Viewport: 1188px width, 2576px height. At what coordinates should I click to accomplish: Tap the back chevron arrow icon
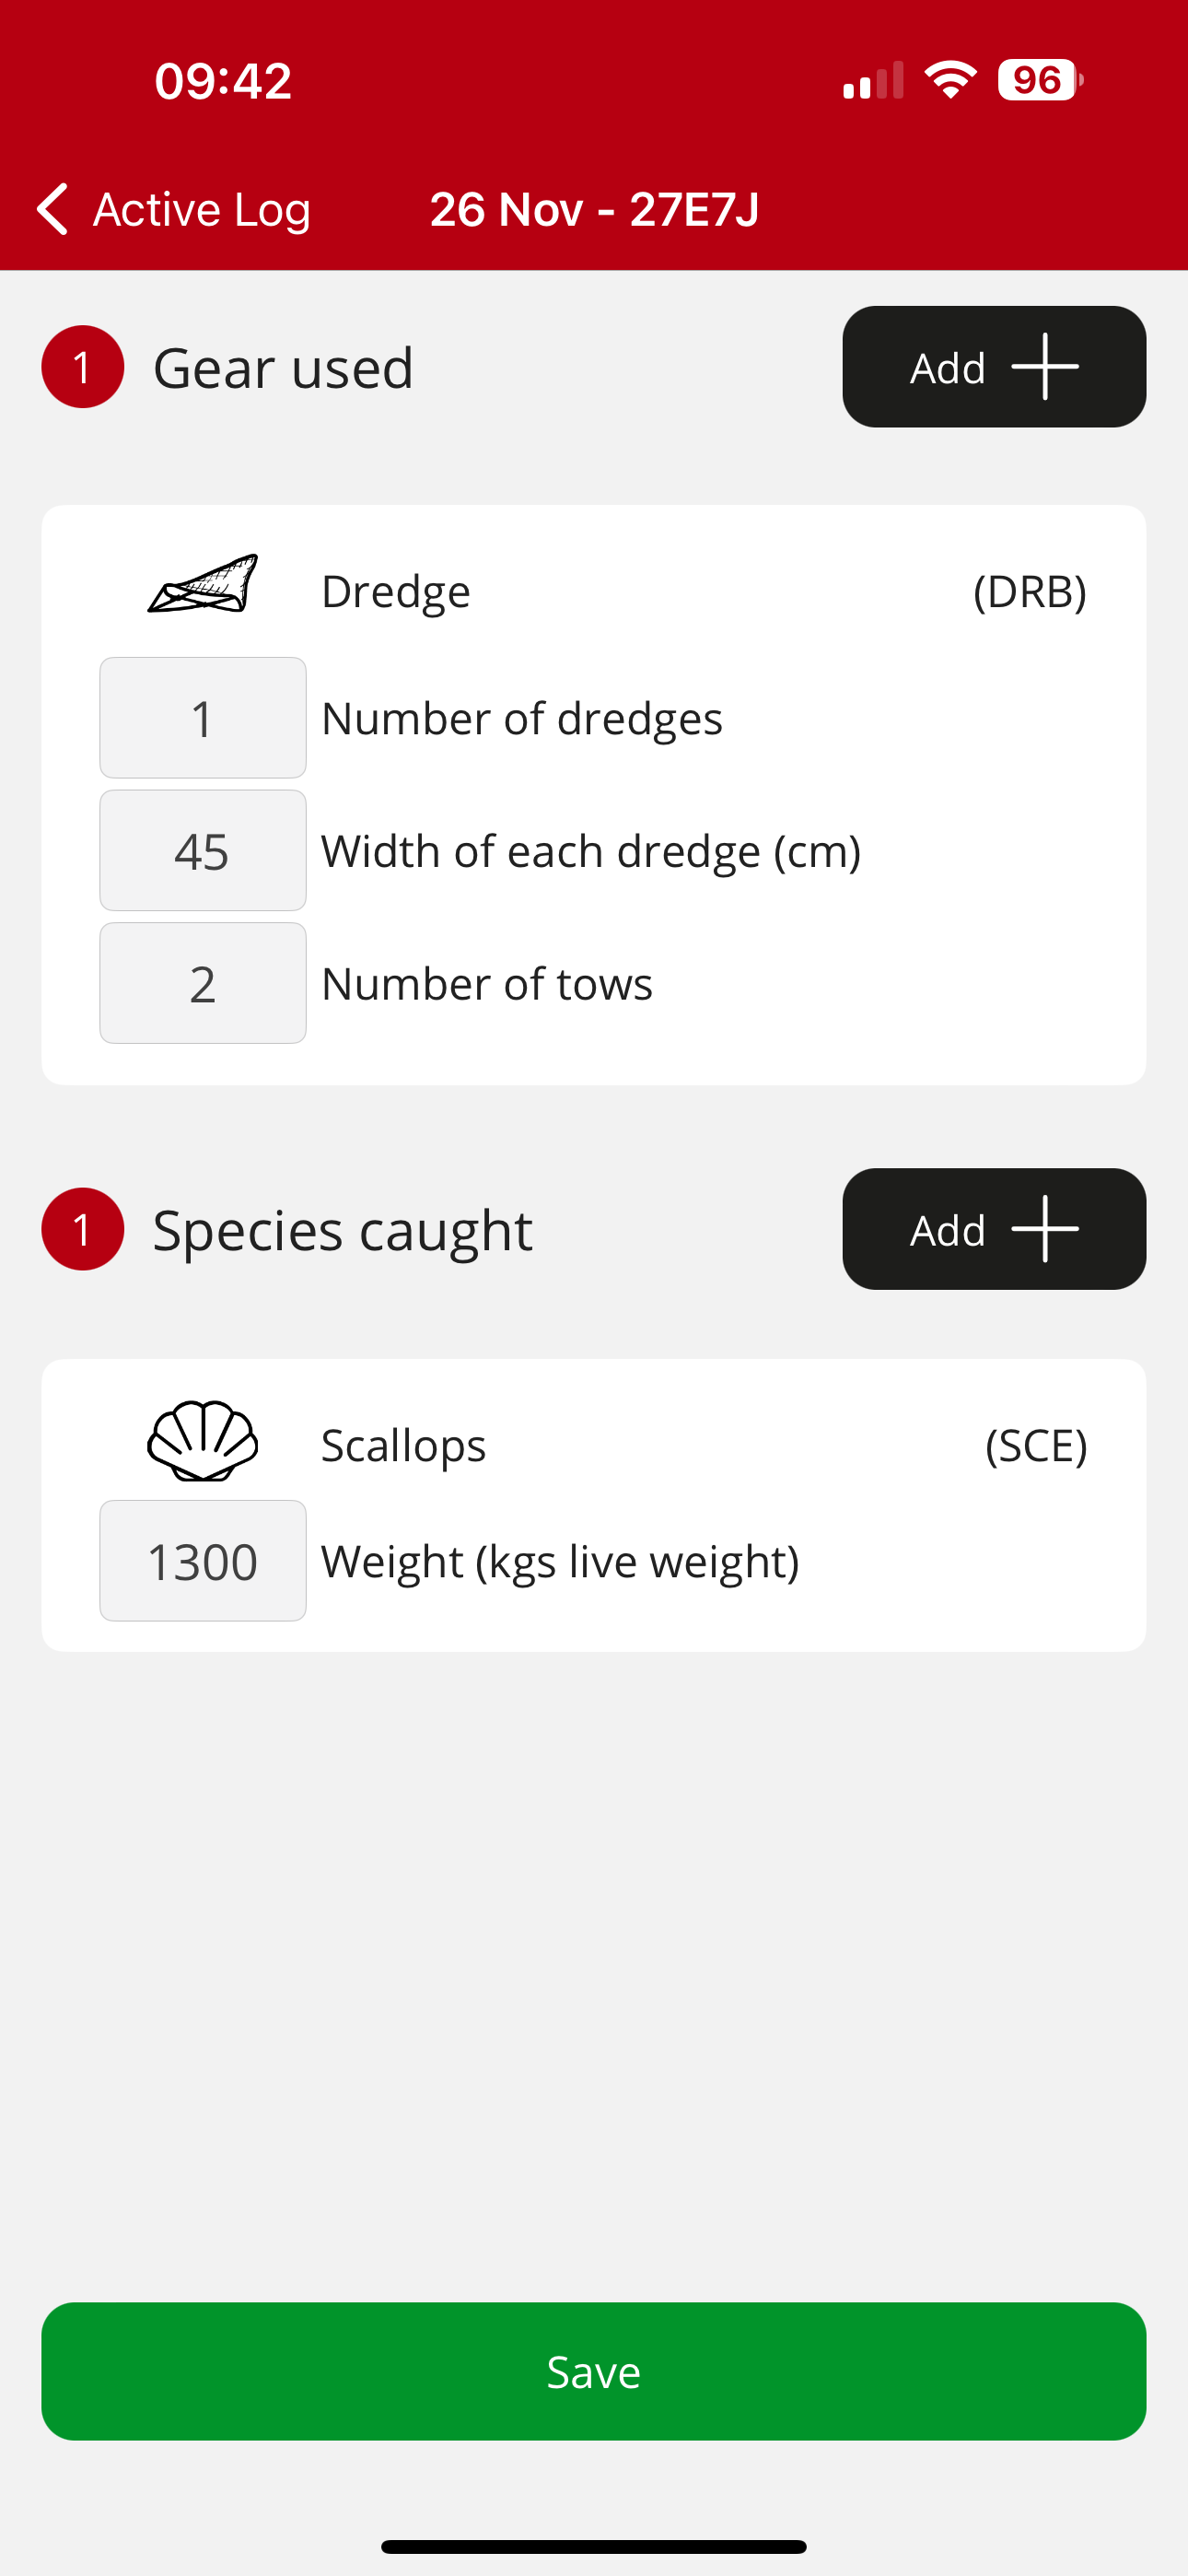coord(53,209)
